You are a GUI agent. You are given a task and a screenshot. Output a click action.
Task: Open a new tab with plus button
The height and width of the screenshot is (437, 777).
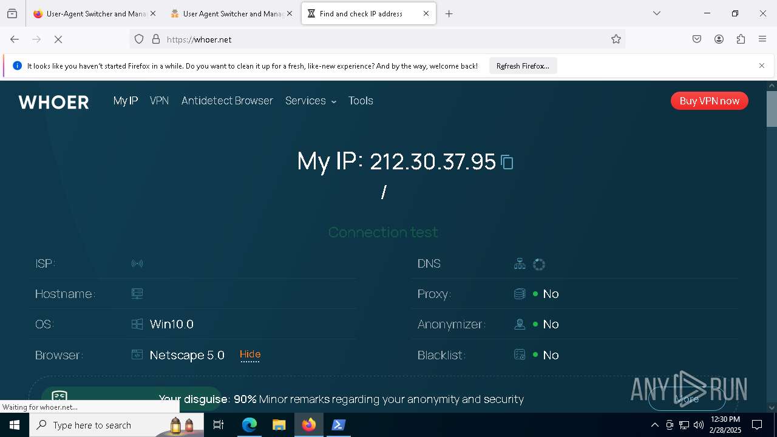tap(449, 13)
